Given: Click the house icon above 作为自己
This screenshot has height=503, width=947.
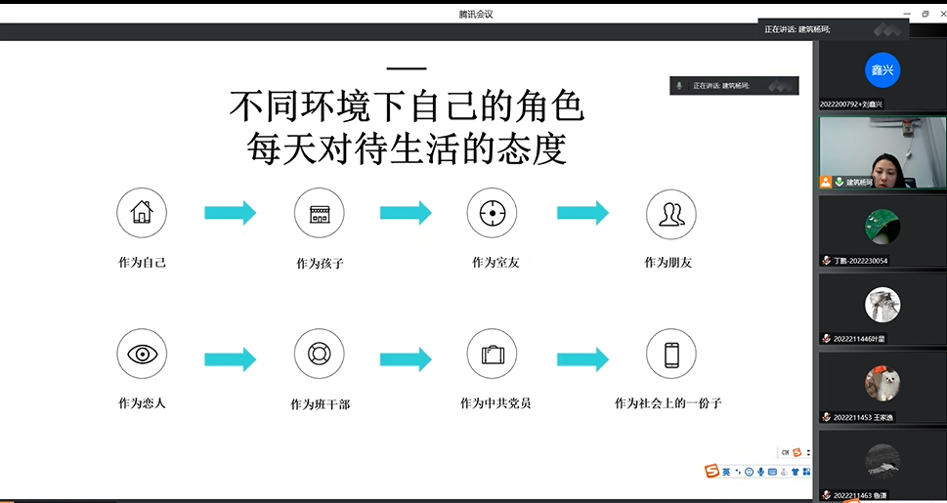Looking at the screenshot, I should 142,212.
